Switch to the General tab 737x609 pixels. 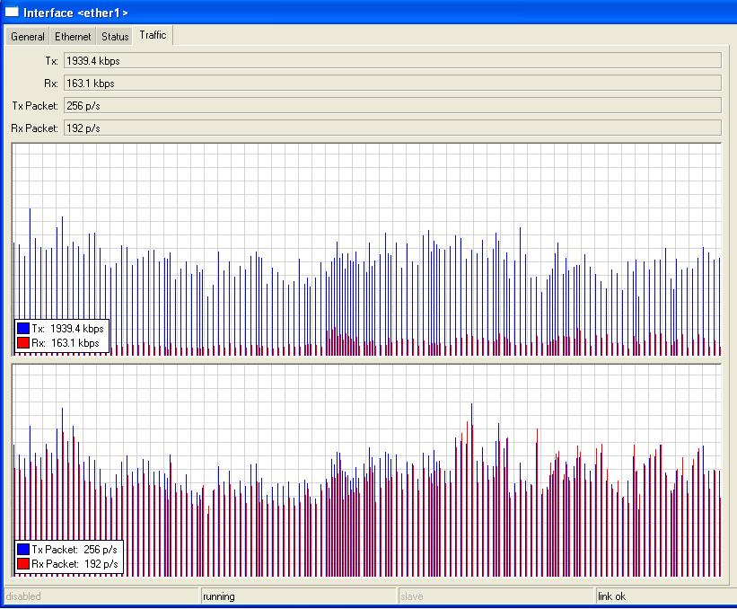pos(27,37)
